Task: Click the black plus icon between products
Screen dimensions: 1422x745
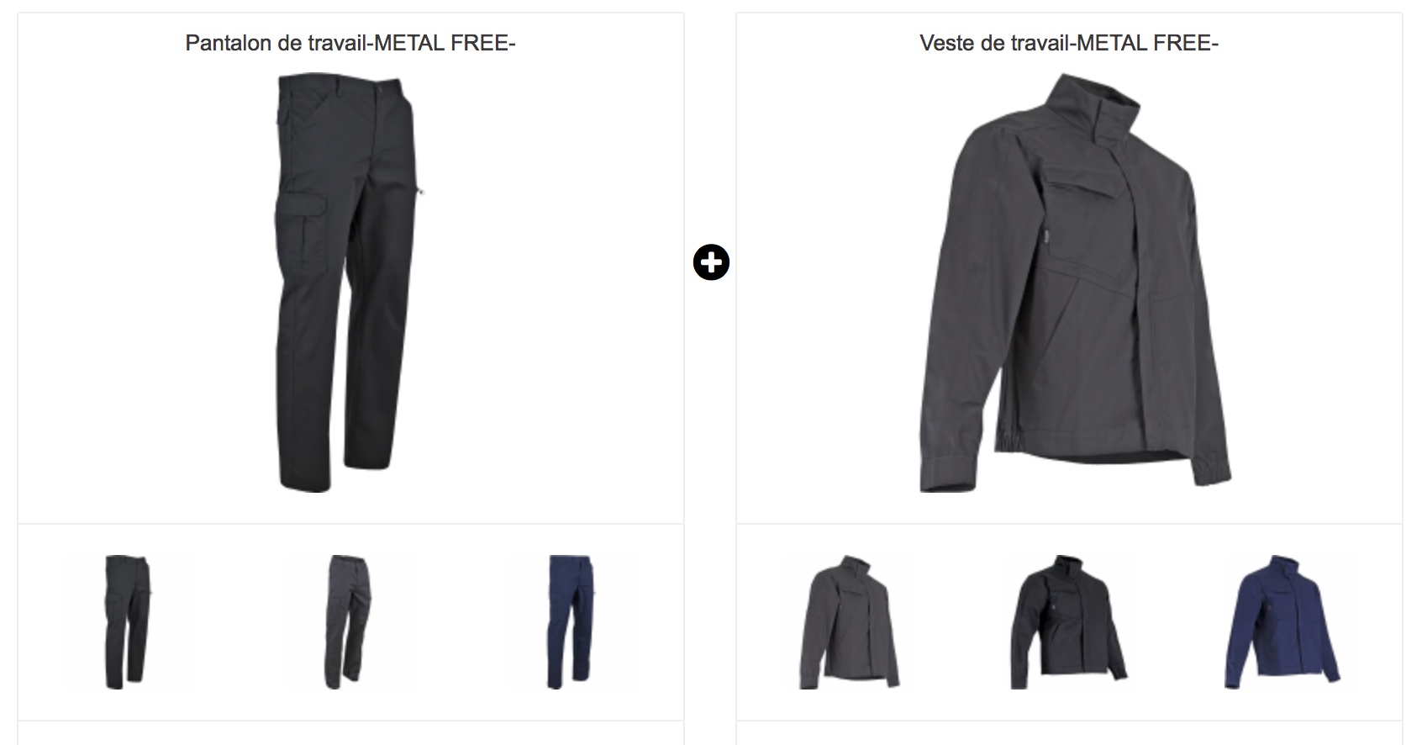Action: coord(711,263)
